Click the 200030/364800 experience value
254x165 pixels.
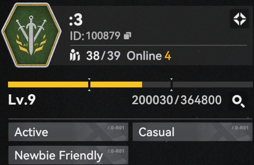177,100
